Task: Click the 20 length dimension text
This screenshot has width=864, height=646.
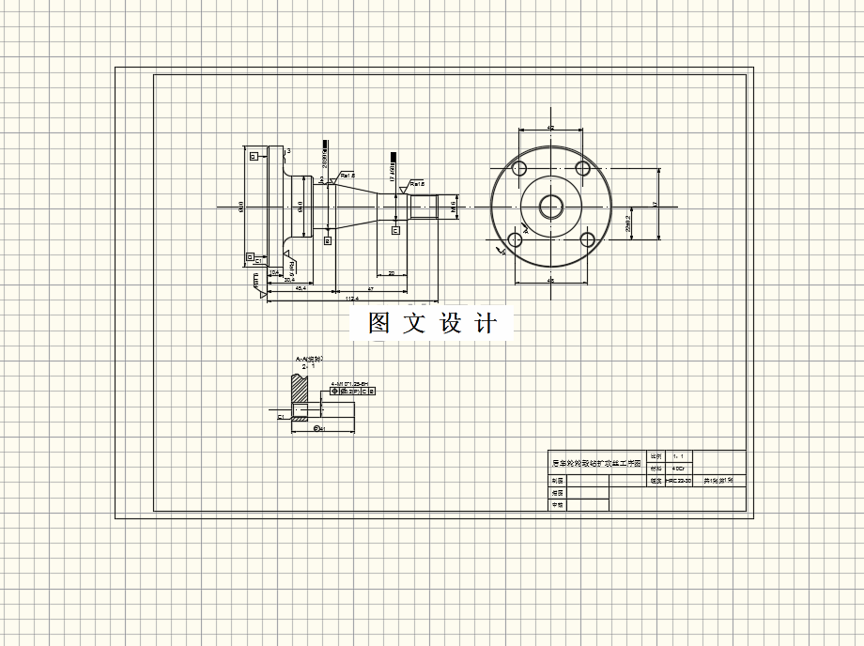Action: tap(392, 273)
